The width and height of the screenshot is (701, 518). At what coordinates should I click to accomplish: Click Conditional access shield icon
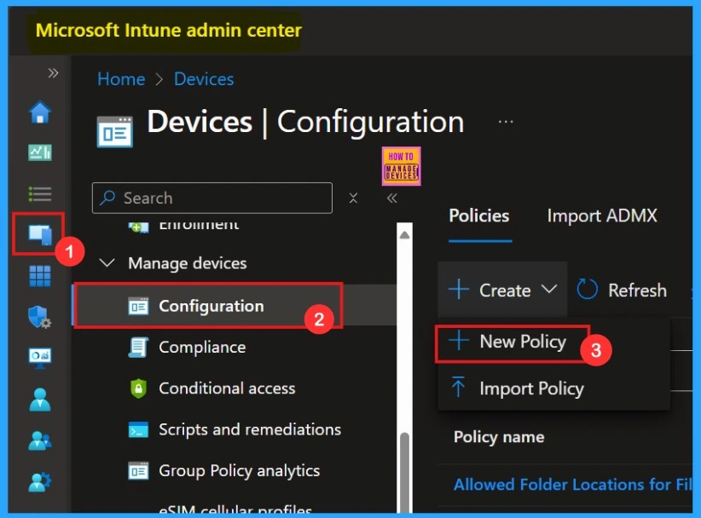point(138,388)
